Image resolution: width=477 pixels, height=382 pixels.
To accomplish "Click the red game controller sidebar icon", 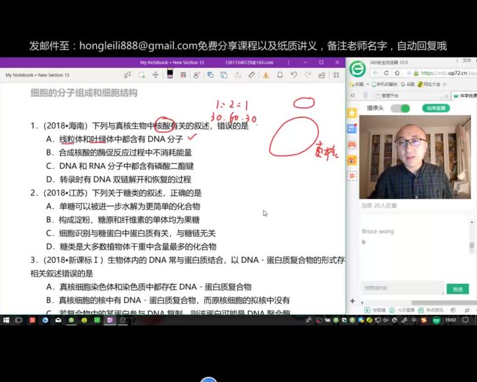I will click(x=352, y=144).
